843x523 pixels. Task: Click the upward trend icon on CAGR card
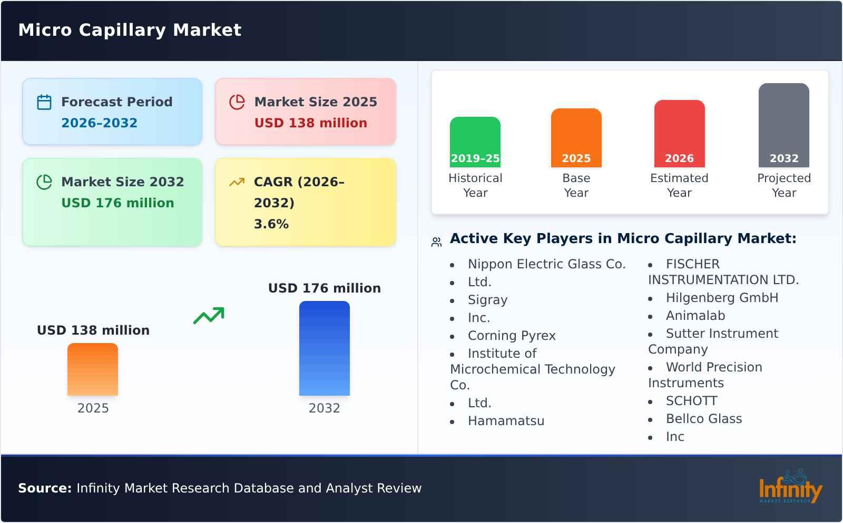point(237,182)
